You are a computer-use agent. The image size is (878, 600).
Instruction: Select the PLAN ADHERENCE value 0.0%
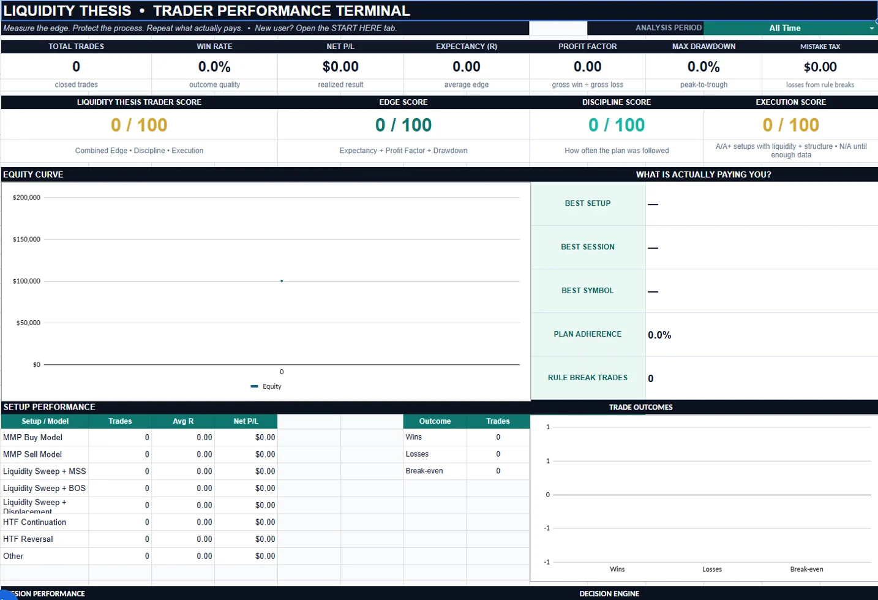[x=659, y=335]
